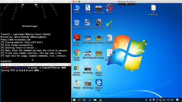Open the Windows Start menu
Image resolution: width=182 pixels, height=102 pixels.
tap(74, 100)
